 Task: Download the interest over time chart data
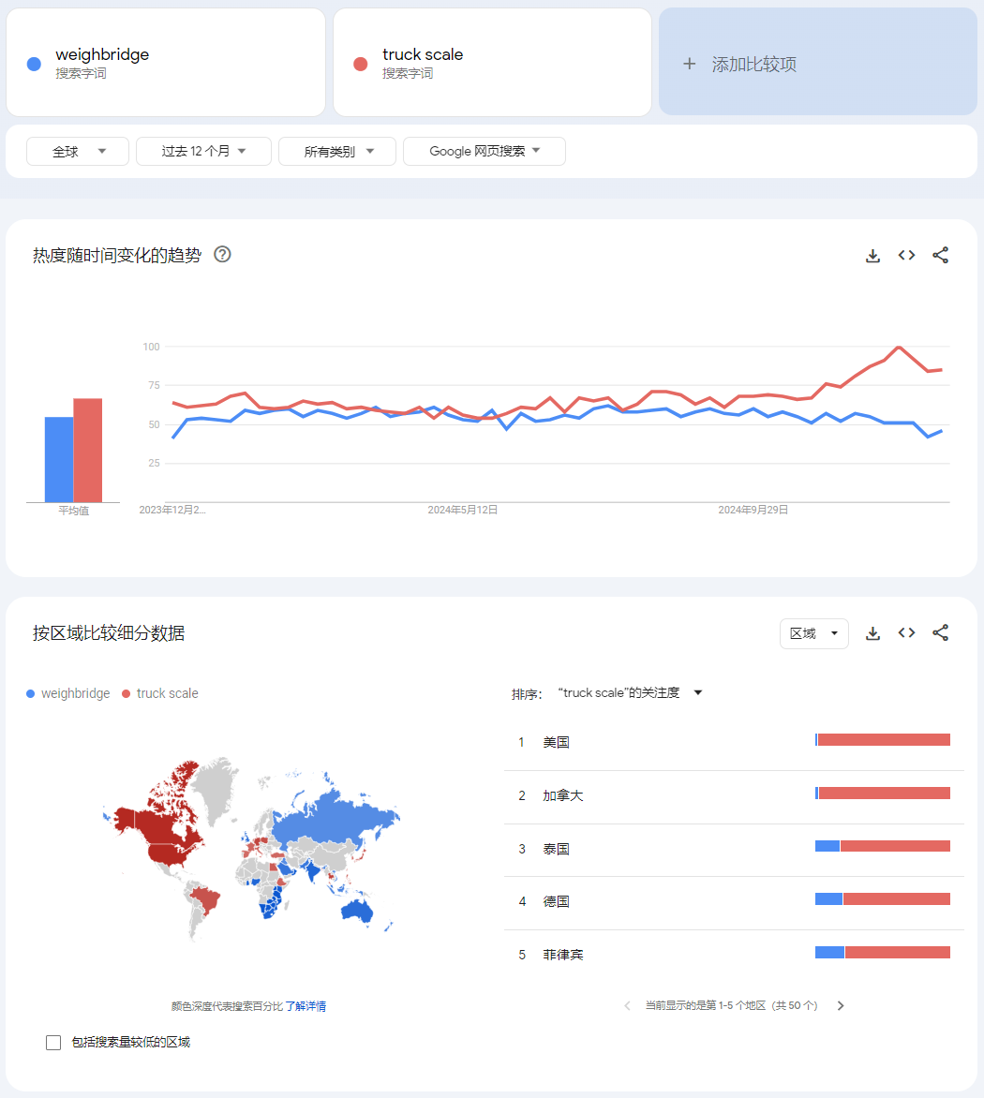click(872, 256)
